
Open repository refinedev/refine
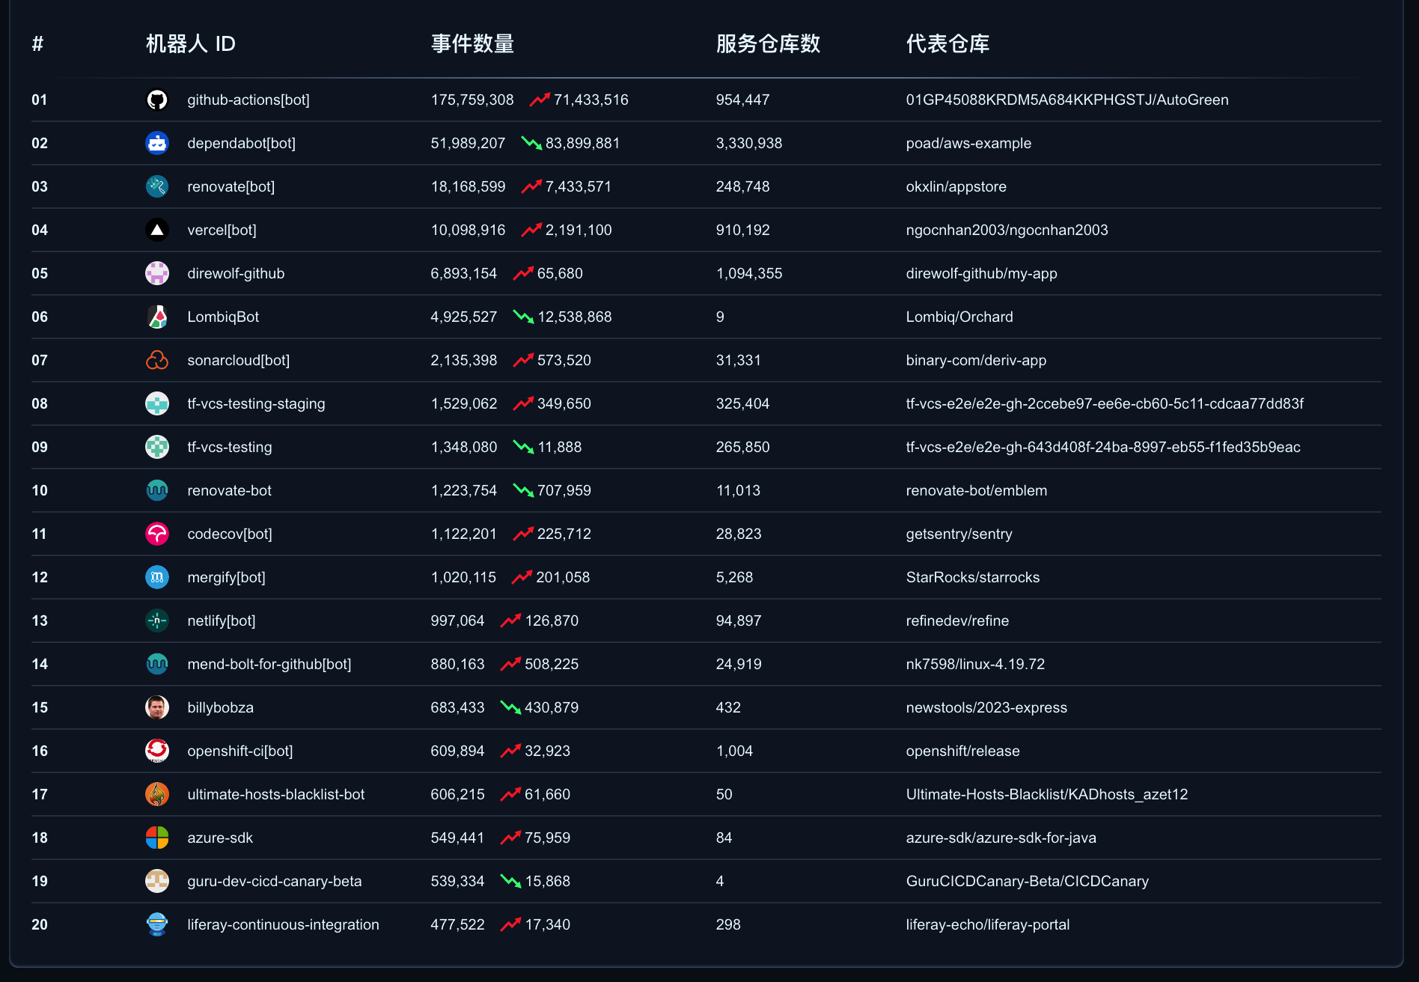(957, 620)
